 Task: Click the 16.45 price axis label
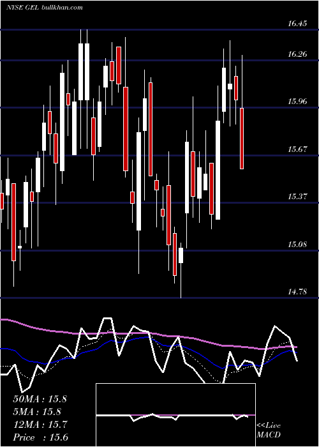click(297, 24)
